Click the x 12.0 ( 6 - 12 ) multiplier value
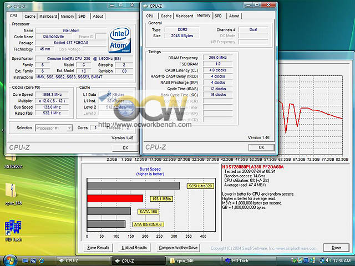Image resolution: width=355 pixels, height=266 pixels. (52, 101)
